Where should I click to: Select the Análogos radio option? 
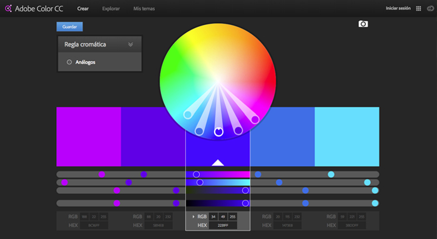coord(69,62)
